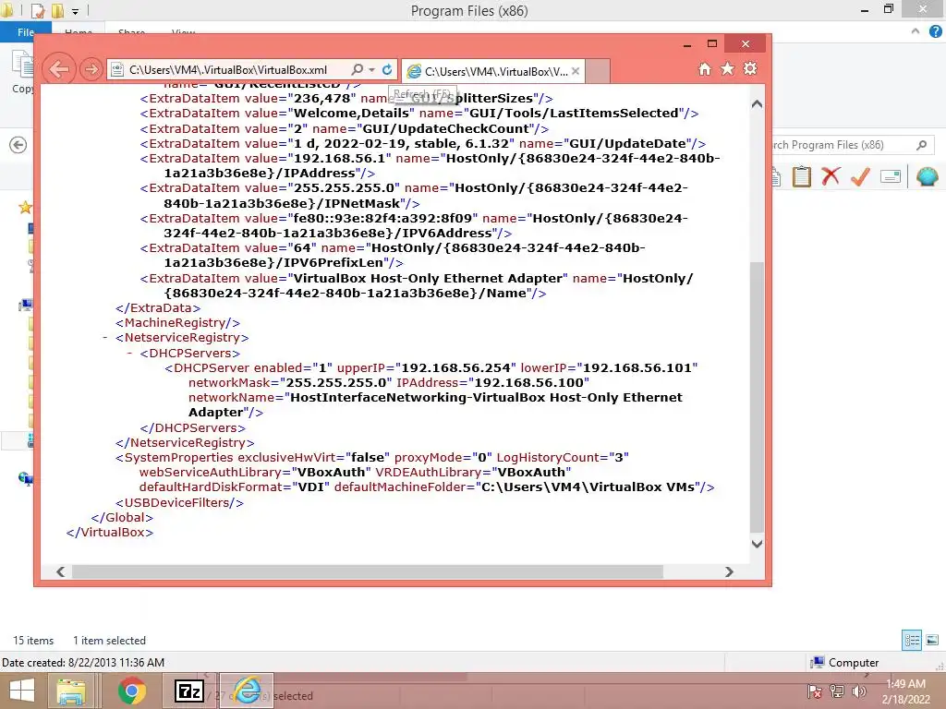Screen dimensions: 946x709
Task: Refresh the VirtualBox.xml page
Action: (x=387, y=70)
